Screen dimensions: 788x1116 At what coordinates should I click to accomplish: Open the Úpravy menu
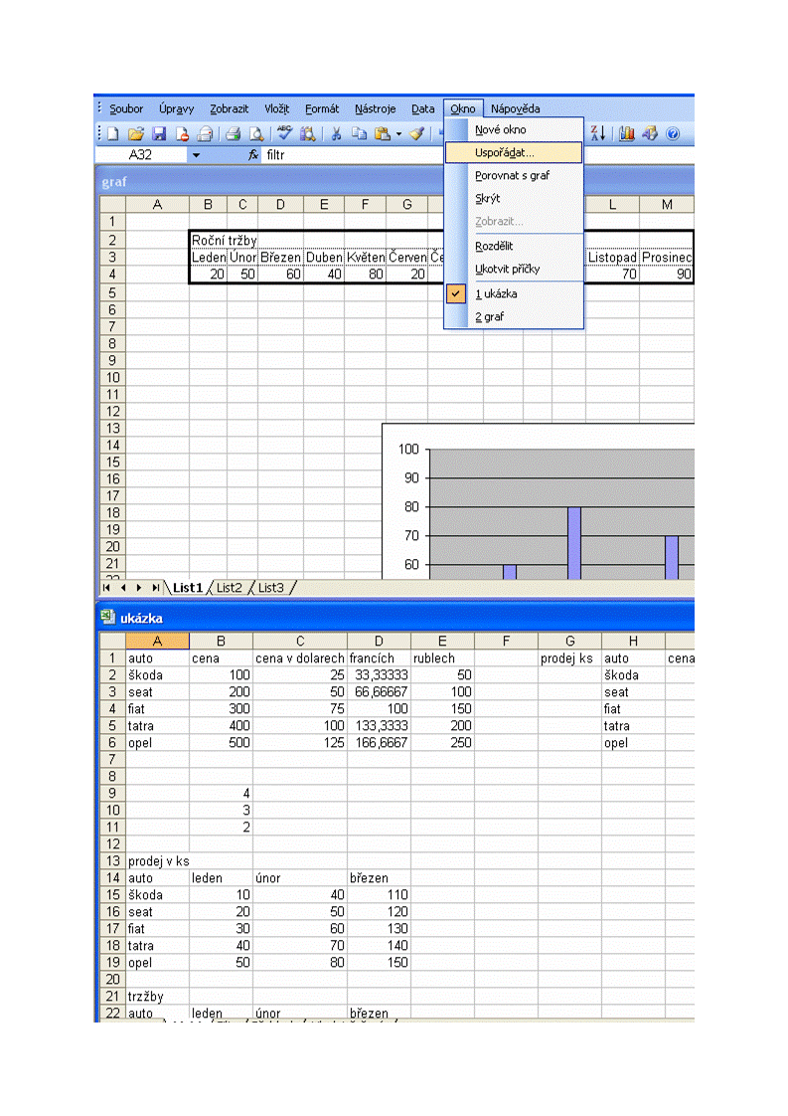coord(176,108)
